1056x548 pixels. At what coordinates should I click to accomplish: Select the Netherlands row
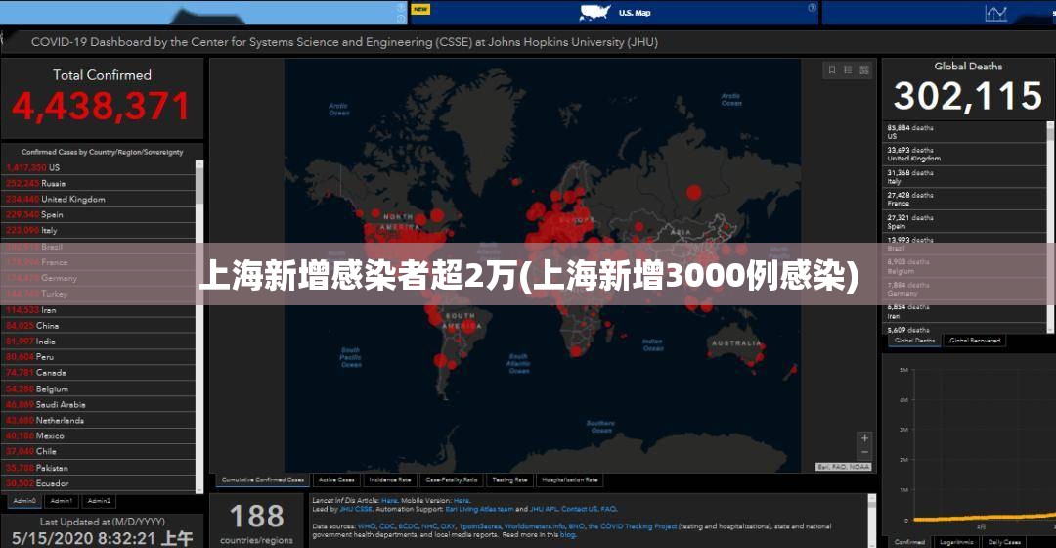point(100,421)
